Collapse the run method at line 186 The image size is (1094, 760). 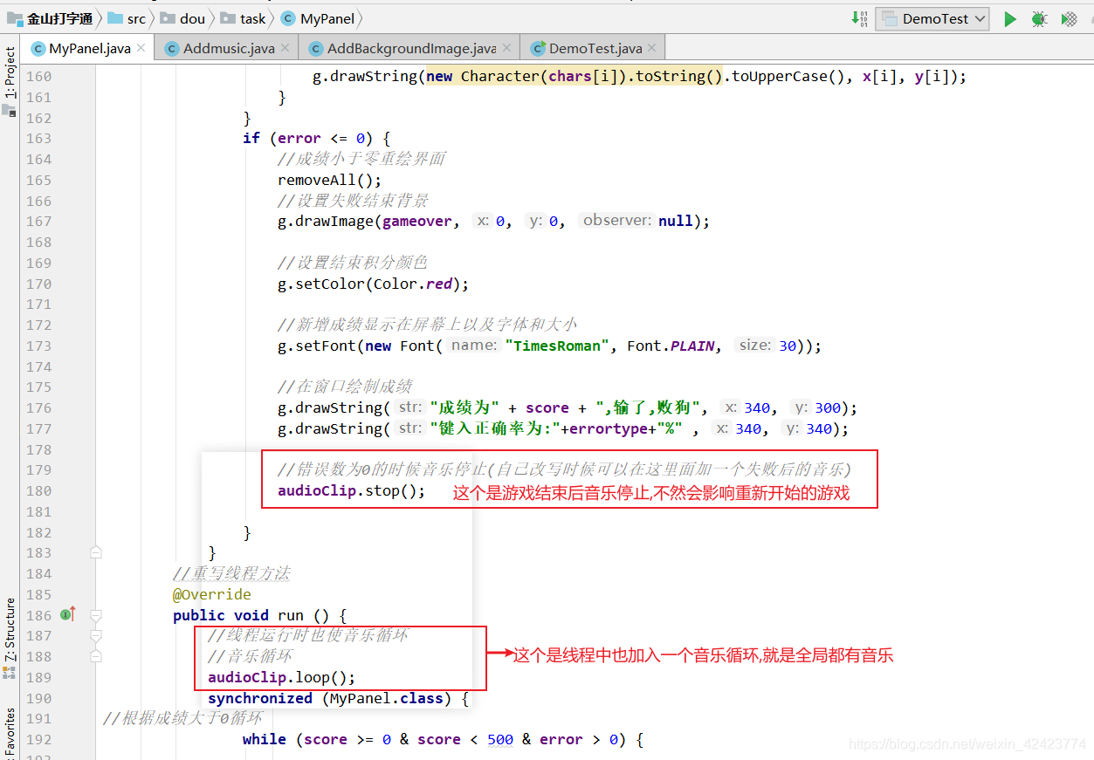coord(96,615)
